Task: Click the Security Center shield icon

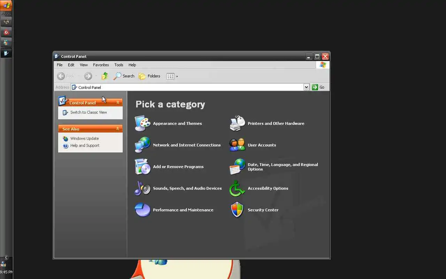Action: pyautogui.click(x=238, y=210)
